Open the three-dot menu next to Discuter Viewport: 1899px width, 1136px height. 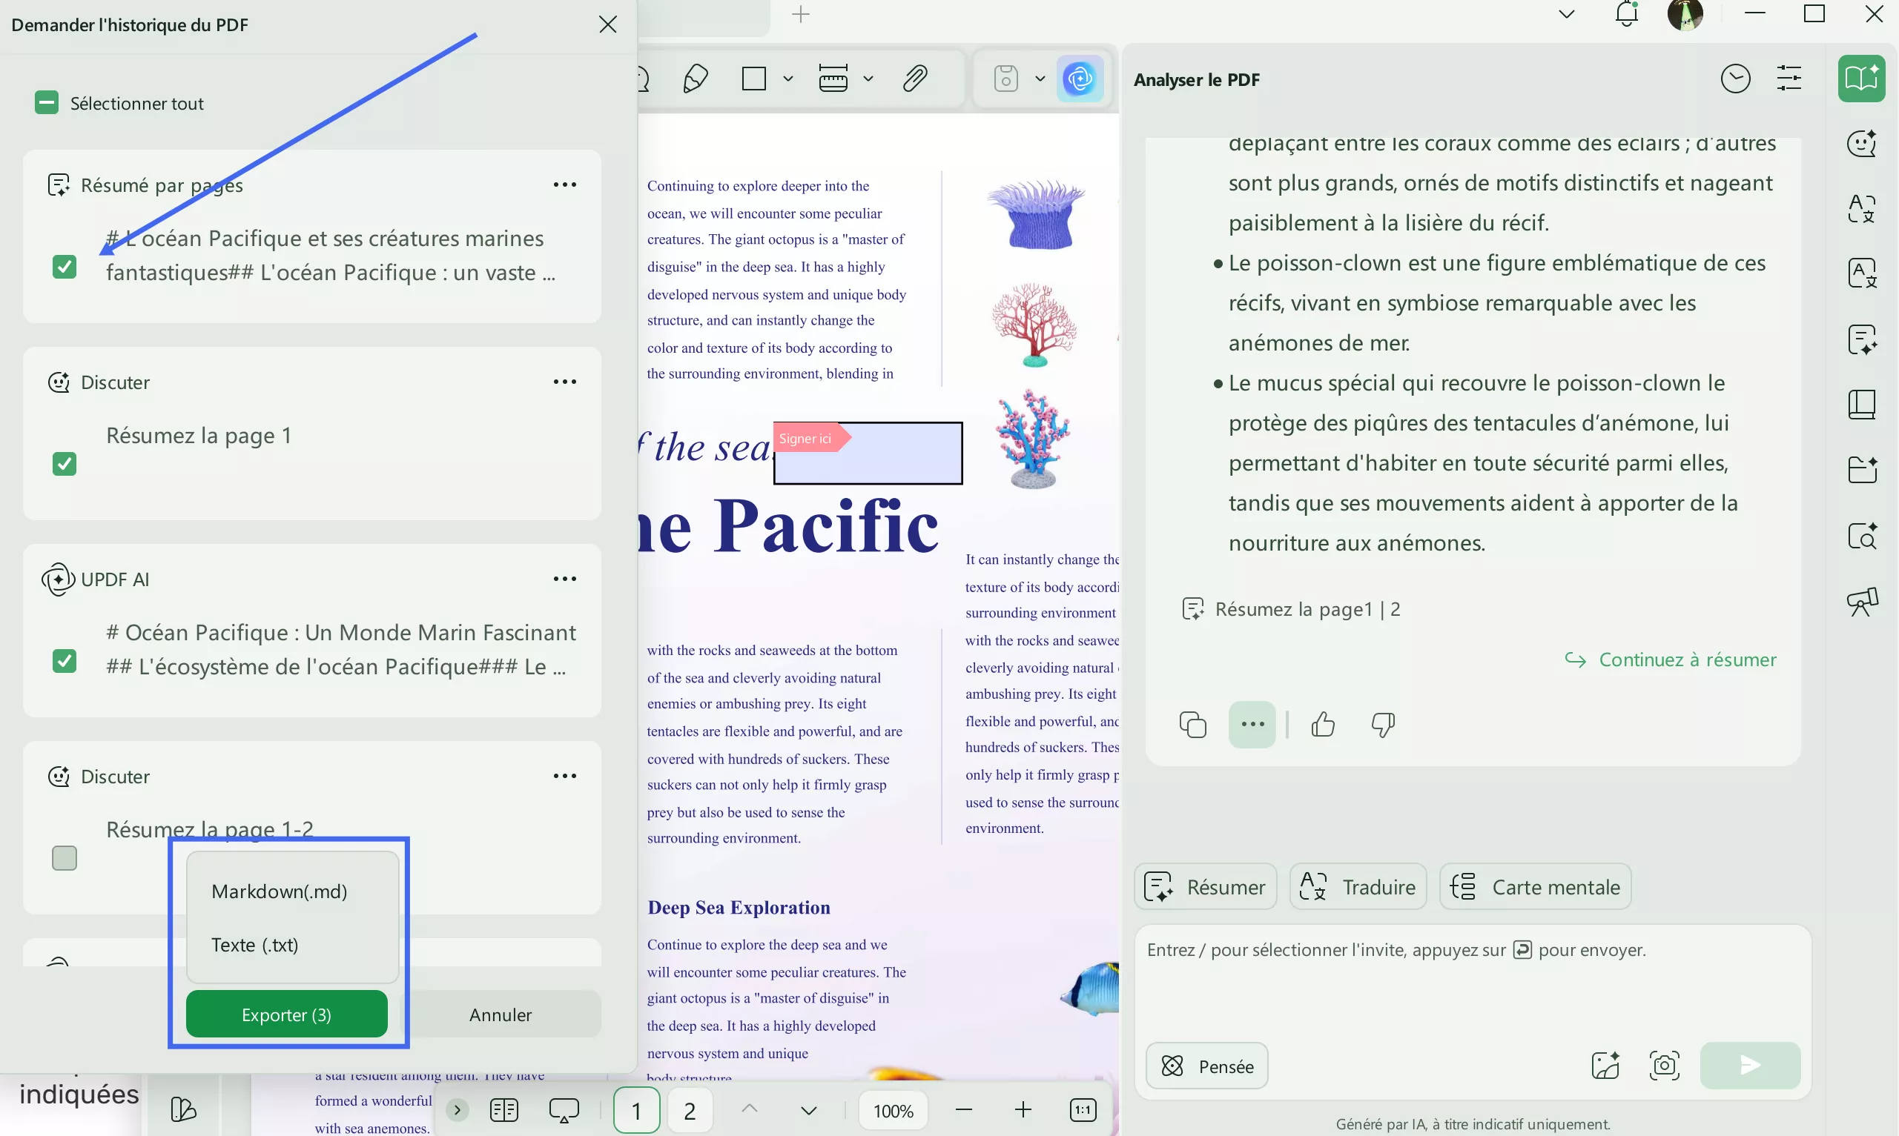pos(565,381)
